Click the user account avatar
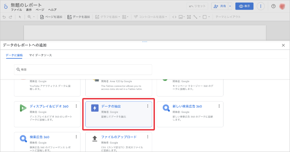Viewport: 290px width, 152px height. coord(282,6)
